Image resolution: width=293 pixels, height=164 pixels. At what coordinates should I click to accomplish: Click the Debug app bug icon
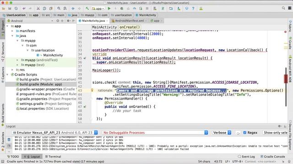pyautogui.click(x=122, y=9)
